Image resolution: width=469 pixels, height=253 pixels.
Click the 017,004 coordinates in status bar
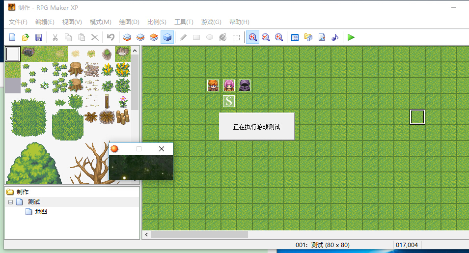tap(407, 245)
